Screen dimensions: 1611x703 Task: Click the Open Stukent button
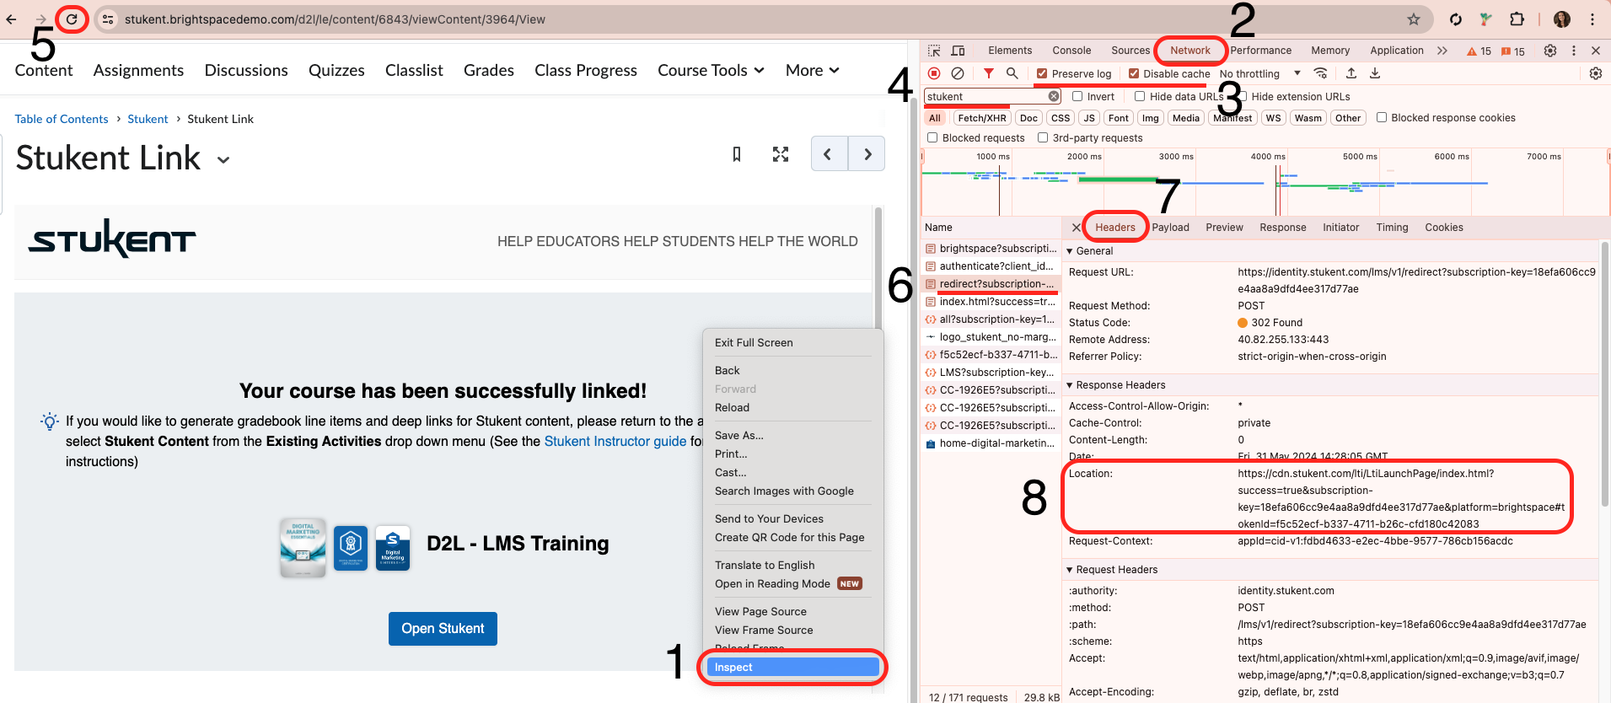pos(443,629)
